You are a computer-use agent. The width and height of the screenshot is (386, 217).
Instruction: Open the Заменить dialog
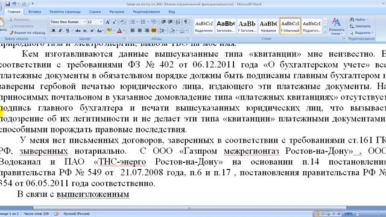pos(360,26)
